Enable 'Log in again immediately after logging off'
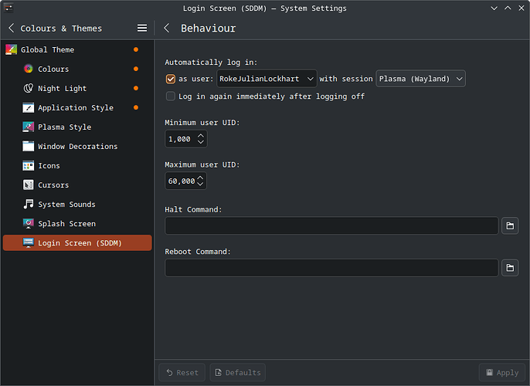Screen dimensions: 530x386 click(171, 96)
